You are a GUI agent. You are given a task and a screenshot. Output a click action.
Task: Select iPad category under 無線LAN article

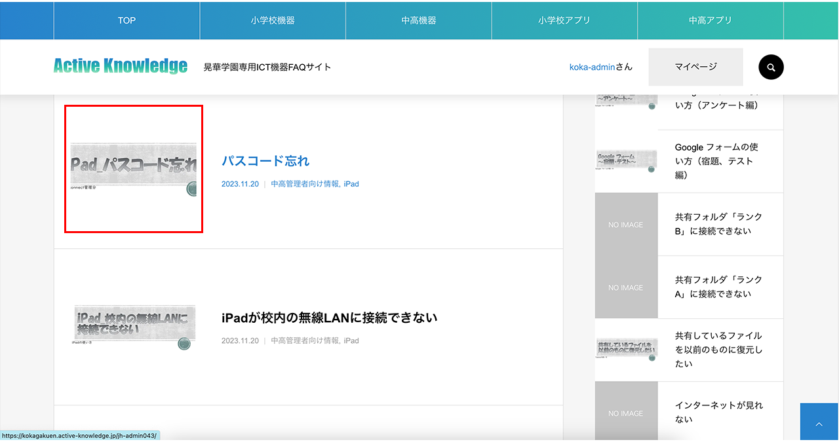tap(351, 341)
